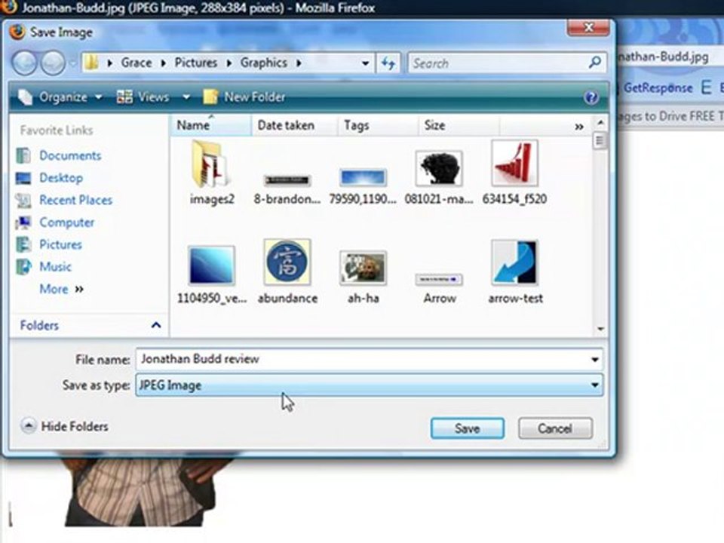The image size is (724, 543).
Task: Click the Cancel button
Action: 555,428
